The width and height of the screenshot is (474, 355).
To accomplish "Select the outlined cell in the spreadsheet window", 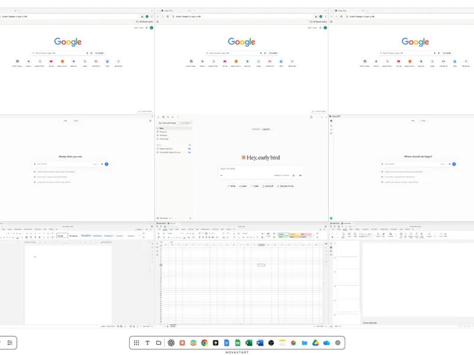I will pos(261,265).
